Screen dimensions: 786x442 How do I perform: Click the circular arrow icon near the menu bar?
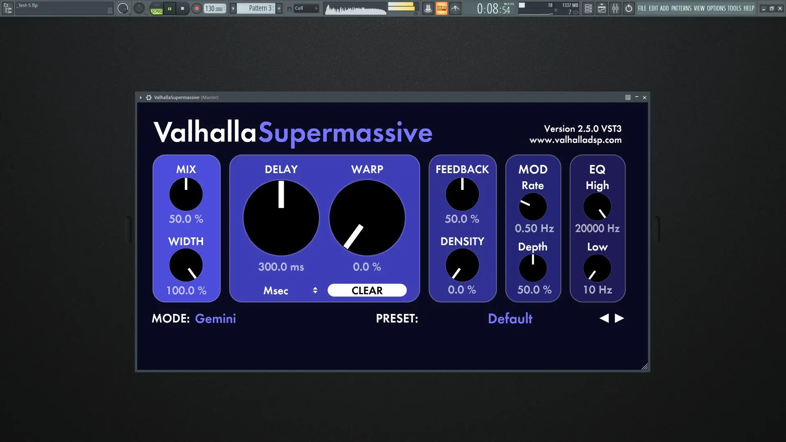coord(628,8)
